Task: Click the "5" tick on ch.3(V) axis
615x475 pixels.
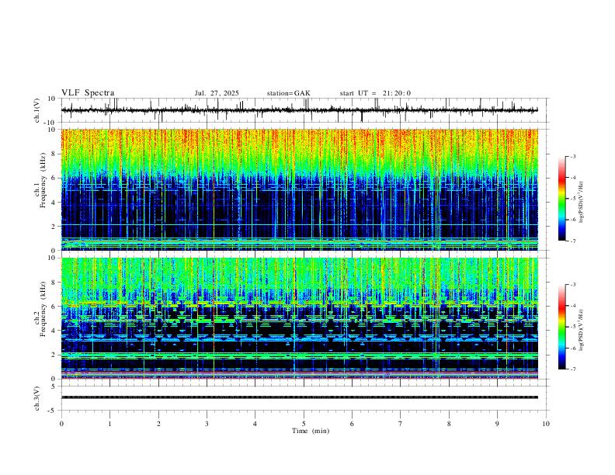Action: tap(54, 386)
